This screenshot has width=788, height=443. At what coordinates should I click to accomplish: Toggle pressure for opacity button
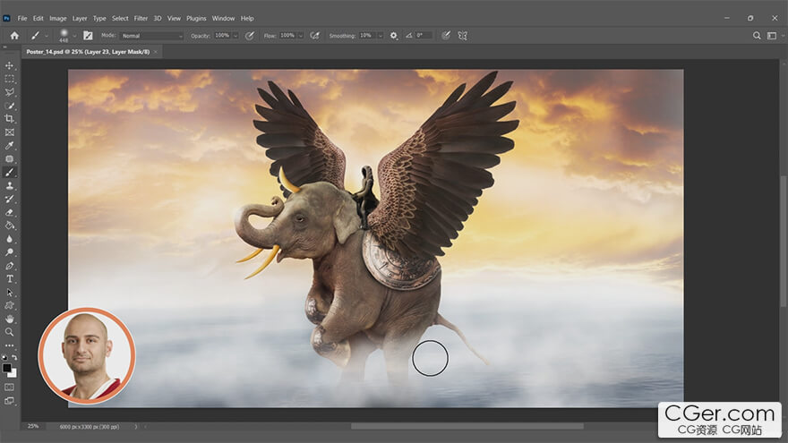249,36
